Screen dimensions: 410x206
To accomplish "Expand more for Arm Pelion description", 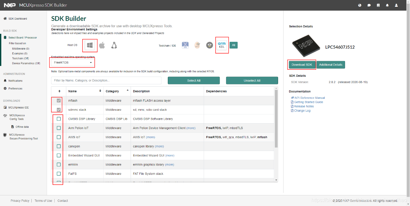I will 191,128.
